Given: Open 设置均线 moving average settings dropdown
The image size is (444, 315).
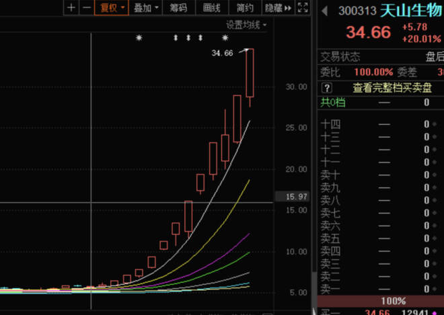Looking at the screenshot, I should [246, 25].
